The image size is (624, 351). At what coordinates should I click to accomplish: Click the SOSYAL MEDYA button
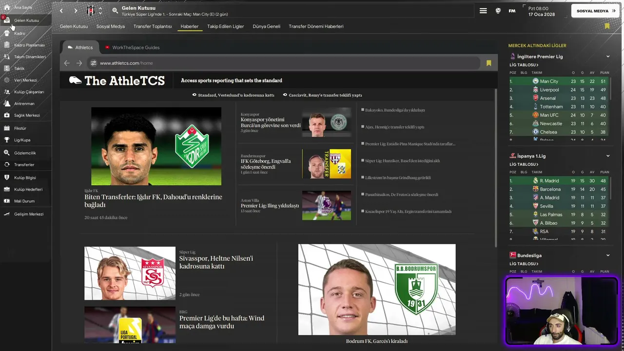coord(595,11)
